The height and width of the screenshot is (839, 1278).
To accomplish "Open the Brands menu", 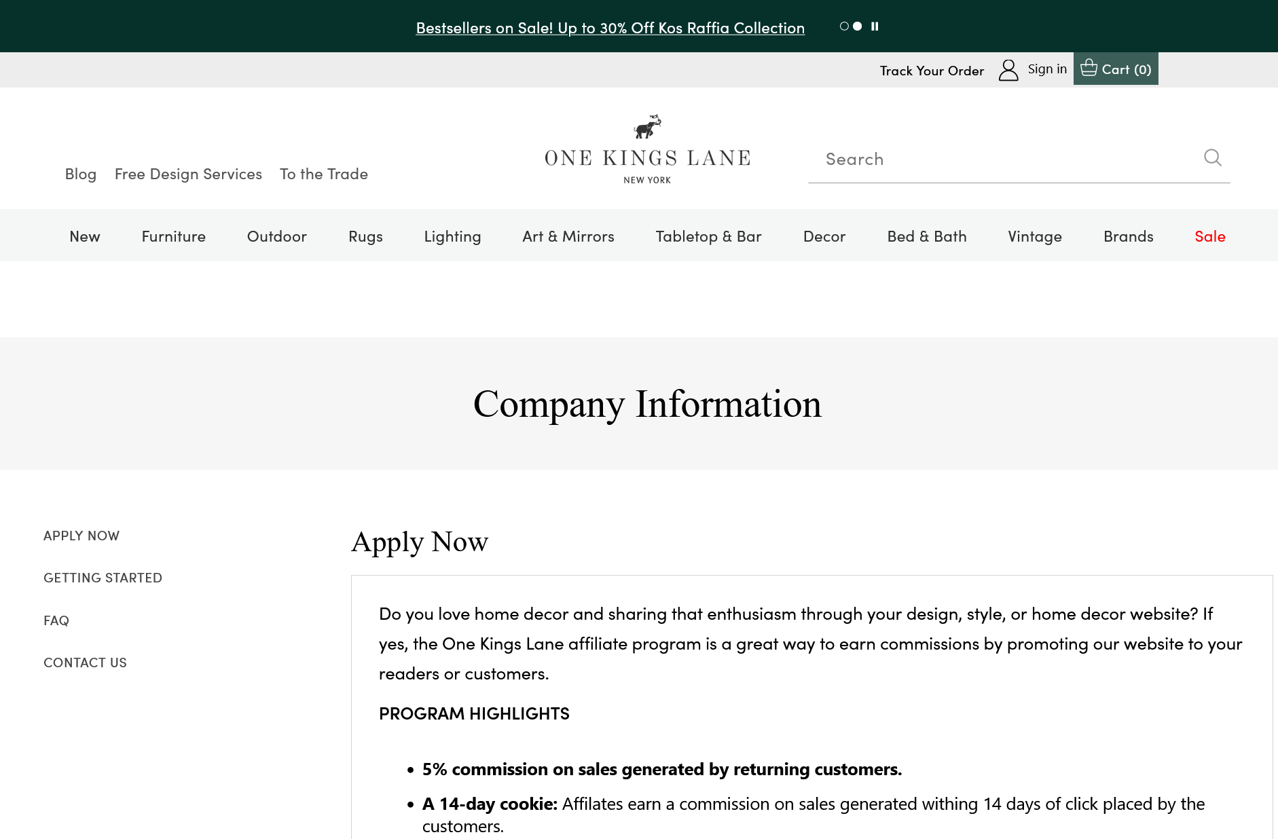I will tap(1129, 236).
